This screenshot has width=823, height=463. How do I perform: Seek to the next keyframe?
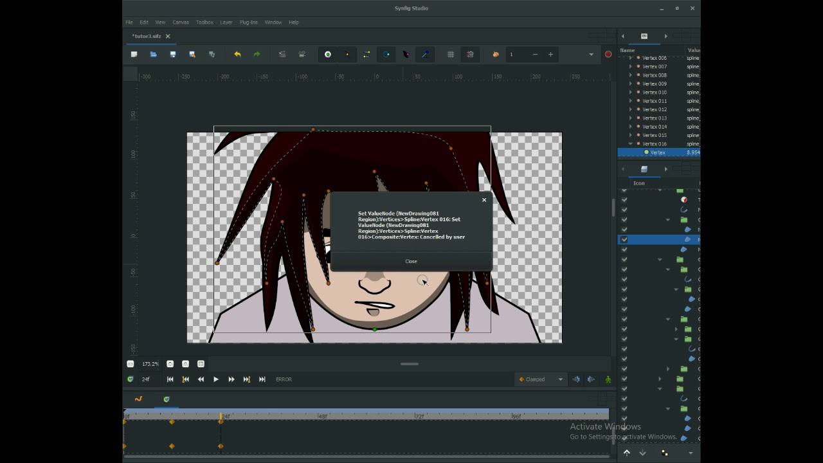pyautogui.click(x=247, y=379)
